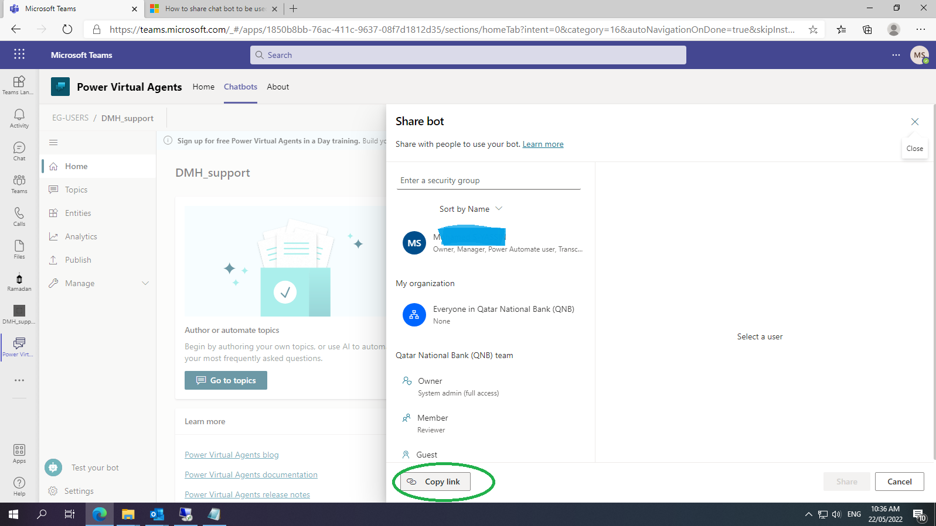Select Everyone in Qatar National Bank (QNB)

click(489, 314)
